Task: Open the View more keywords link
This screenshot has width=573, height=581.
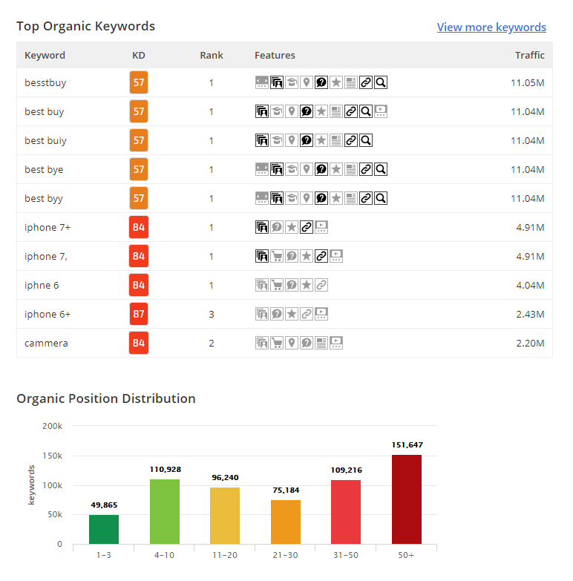Action: [x=491, y=27]
